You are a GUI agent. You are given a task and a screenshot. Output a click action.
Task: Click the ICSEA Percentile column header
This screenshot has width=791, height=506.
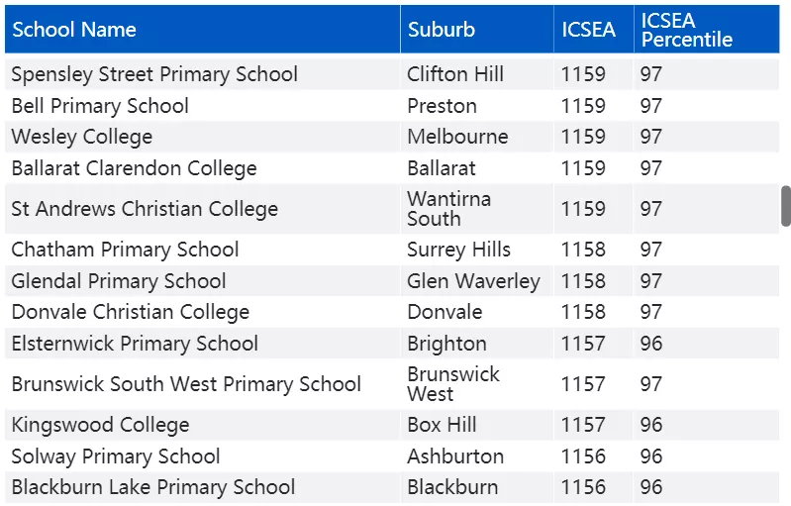[707, 30]
